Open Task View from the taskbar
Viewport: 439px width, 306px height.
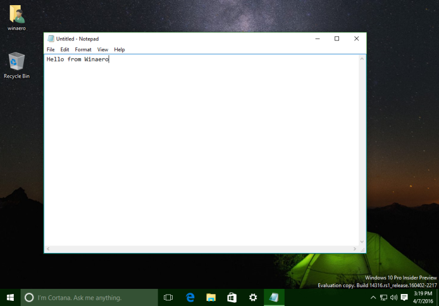168,297
